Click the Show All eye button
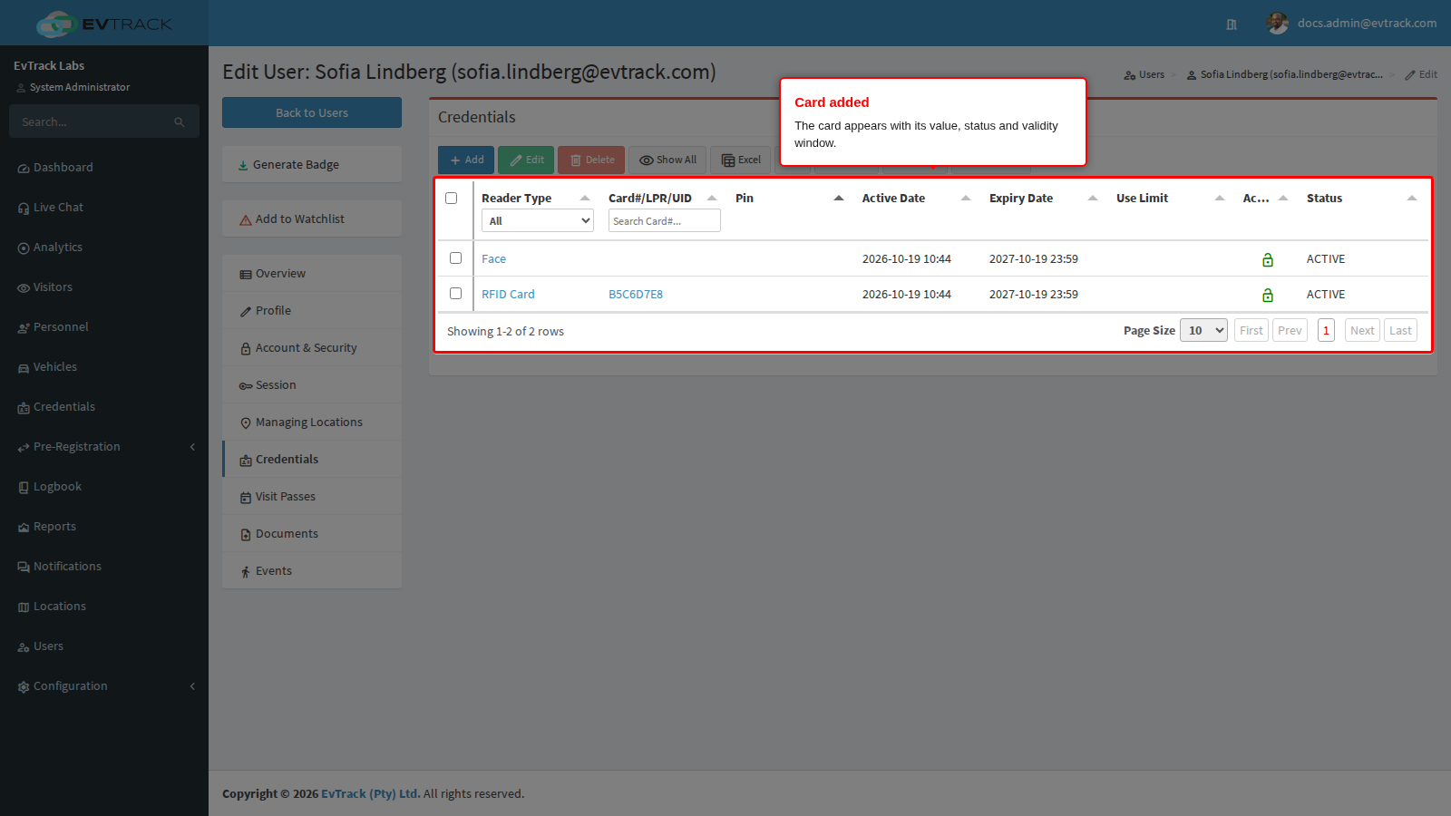This screenshot has height=816, width=1451. 668,160
